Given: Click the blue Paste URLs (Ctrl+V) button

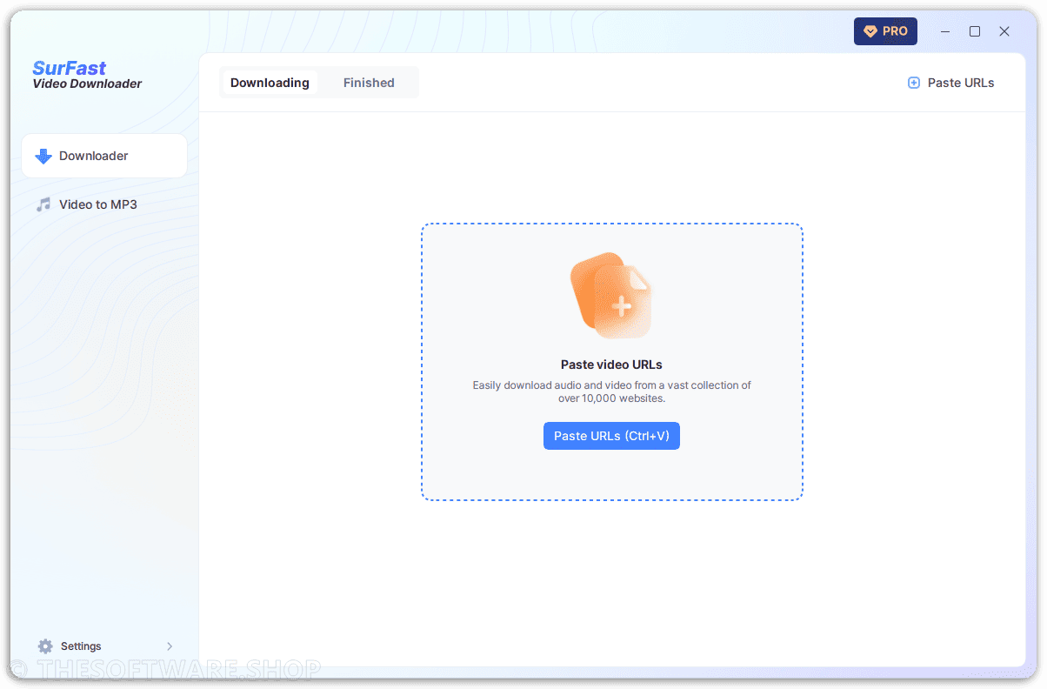Looking at the screenshot, I should (611, 436).
